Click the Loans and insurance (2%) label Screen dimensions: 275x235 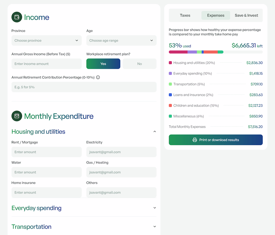coord(193,95)
